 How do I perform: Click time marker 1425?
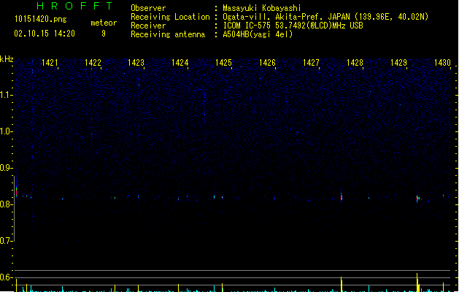point(223,63)
